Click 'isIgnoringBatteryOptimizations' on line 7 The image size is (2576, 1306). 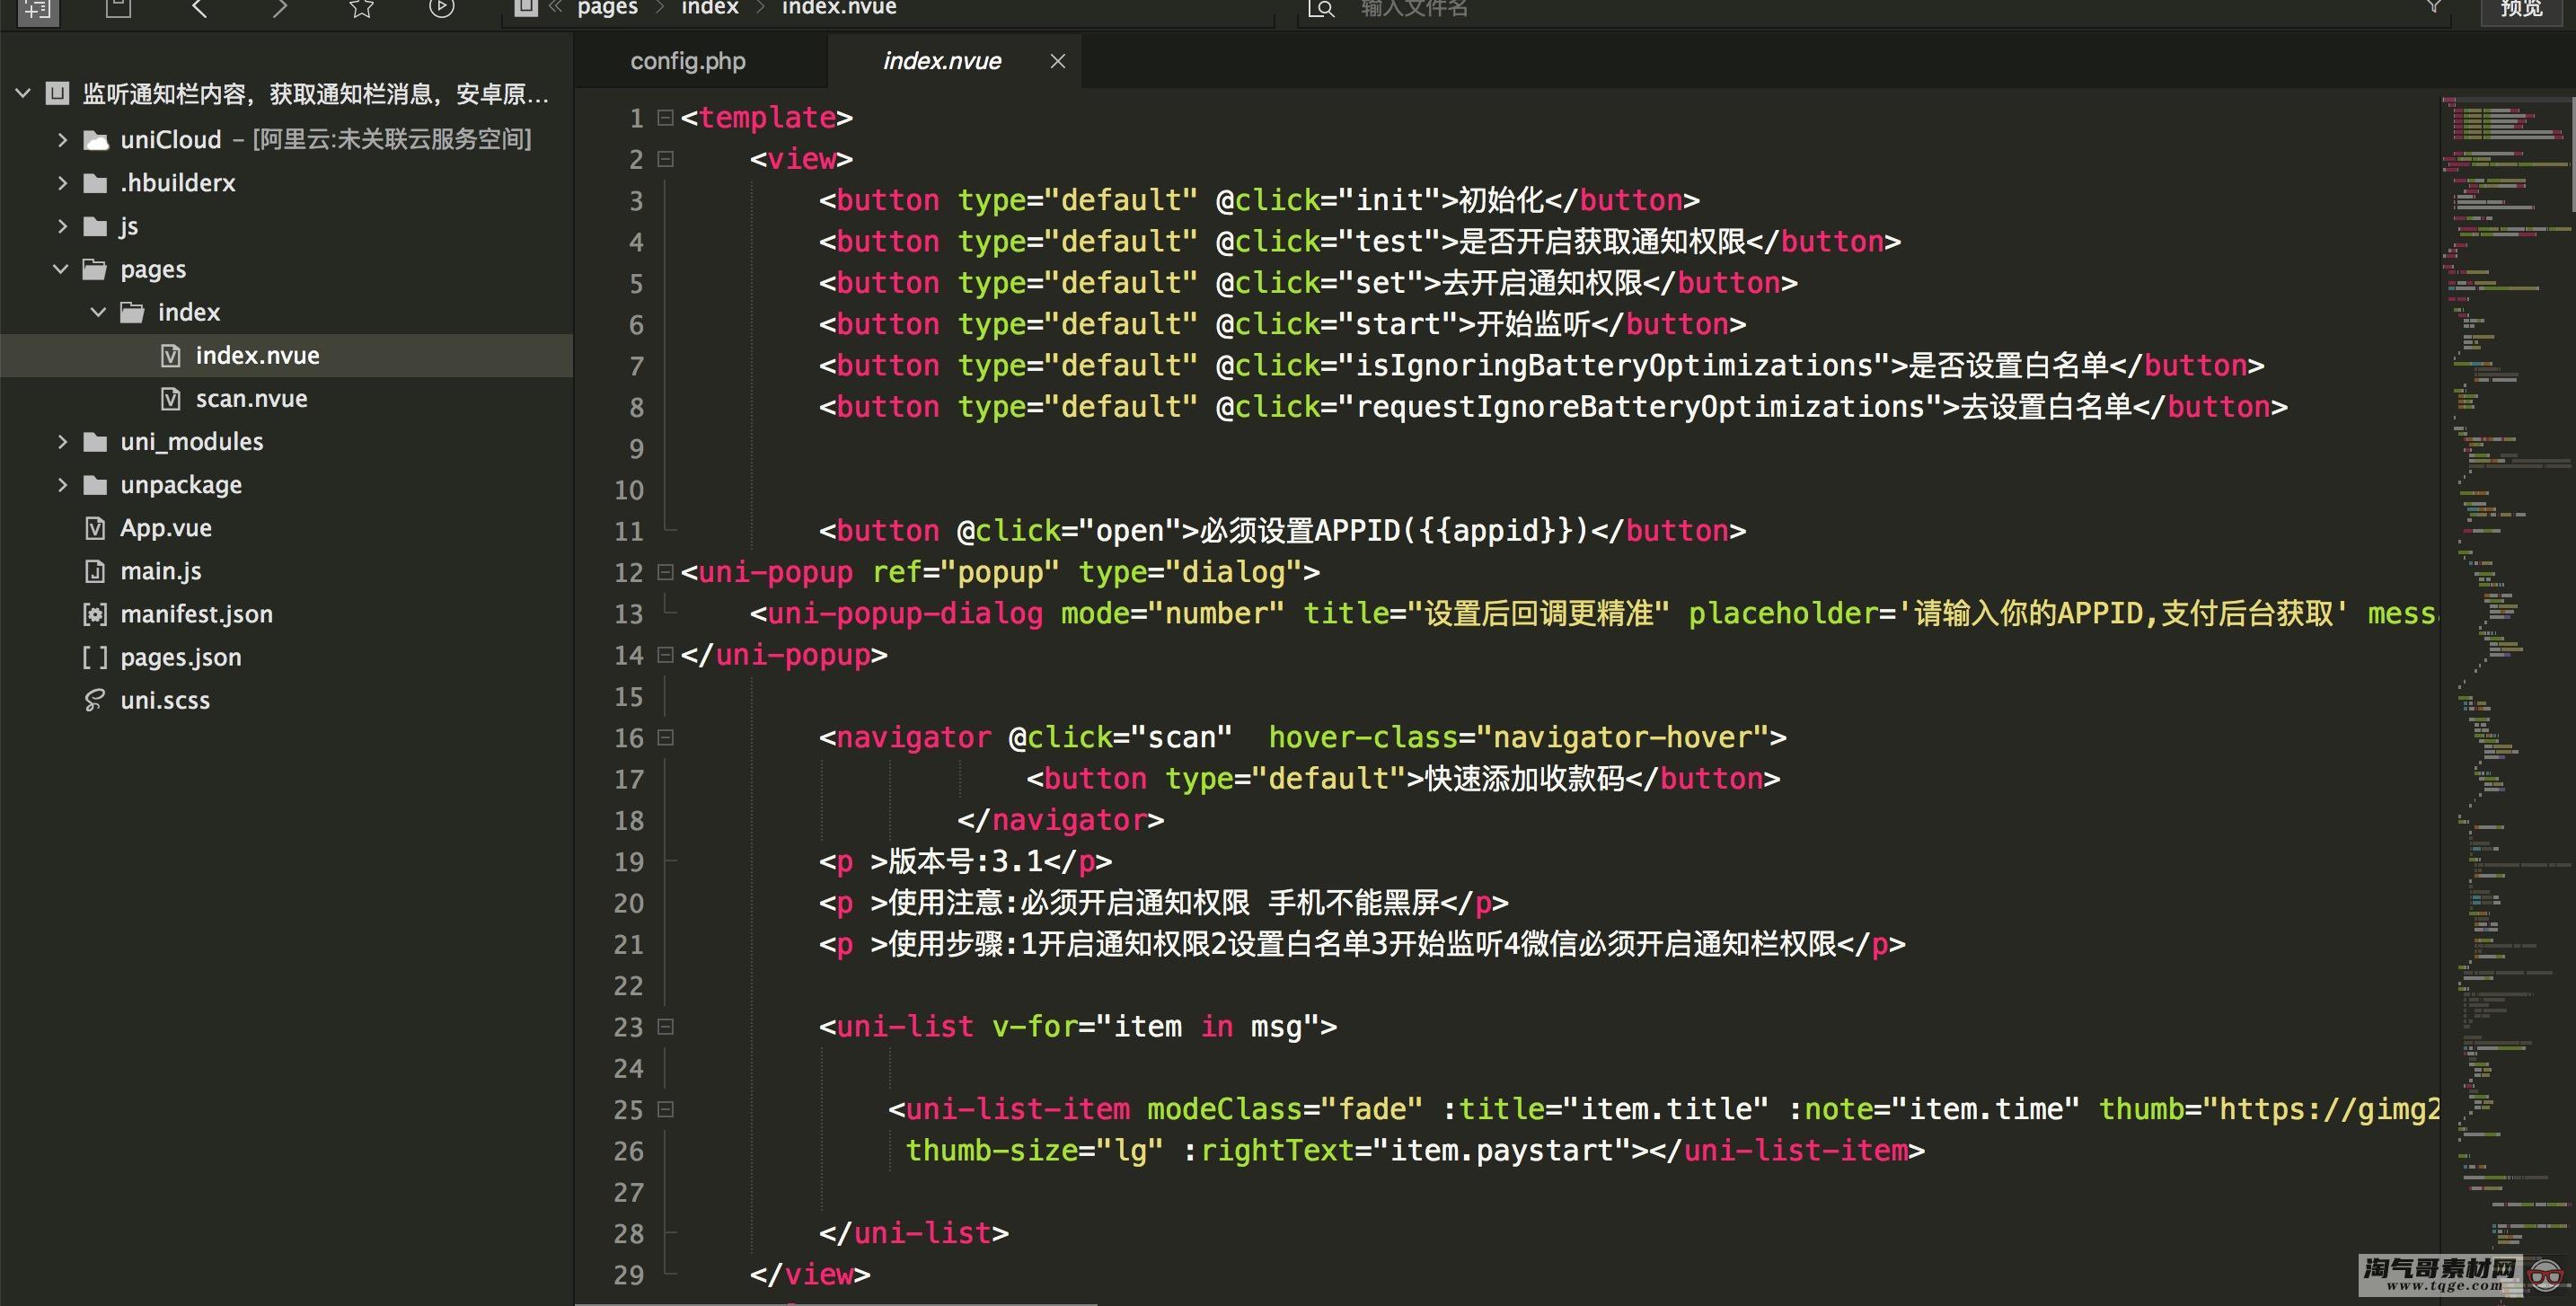[1613, 366]
